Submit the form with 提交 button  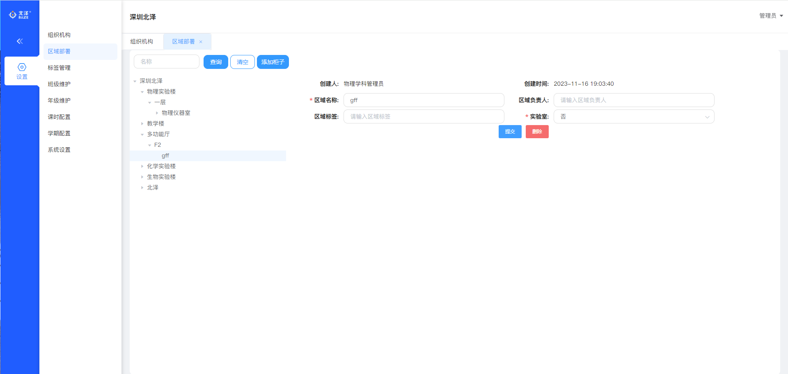510,132
